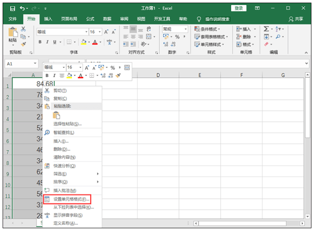The width and height of the screenshot is (318, 230).
Task: Toggle middle vertical align in ribbon
Action: (x=133, y=29)
